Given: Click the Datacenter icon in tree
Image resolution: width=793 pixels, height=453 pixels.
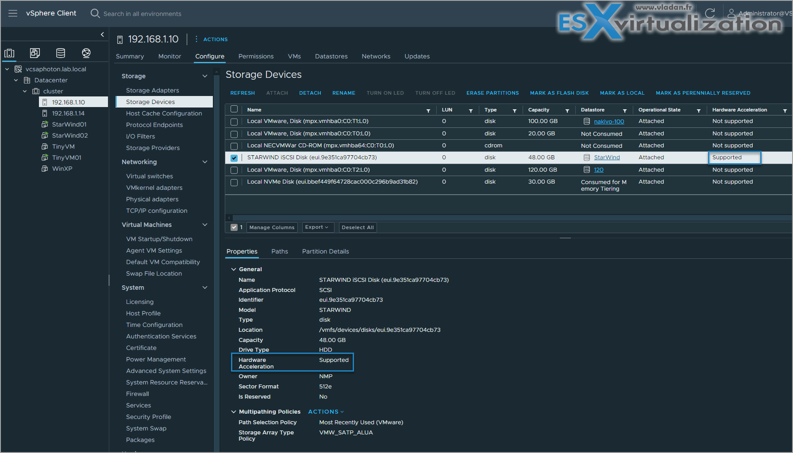Looking at the screenshot, I should 27,80.
